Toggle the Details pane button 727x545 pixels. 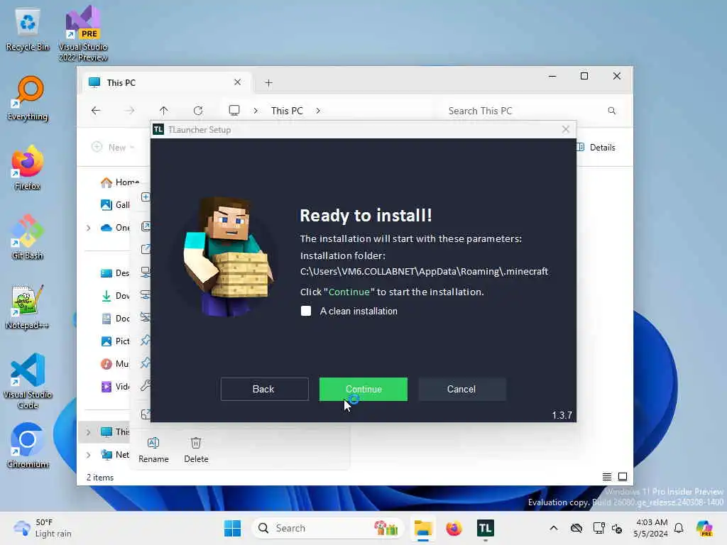click(x=596, y=148)
